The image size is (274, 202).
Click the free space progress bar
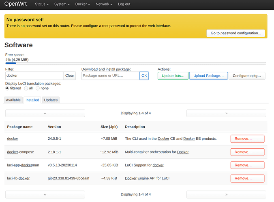click(x=136, y=63)
